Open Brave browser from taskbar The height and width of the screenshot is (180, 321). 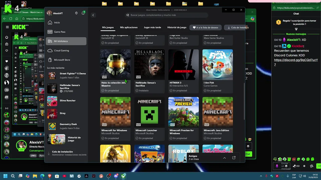click(50, 176)
